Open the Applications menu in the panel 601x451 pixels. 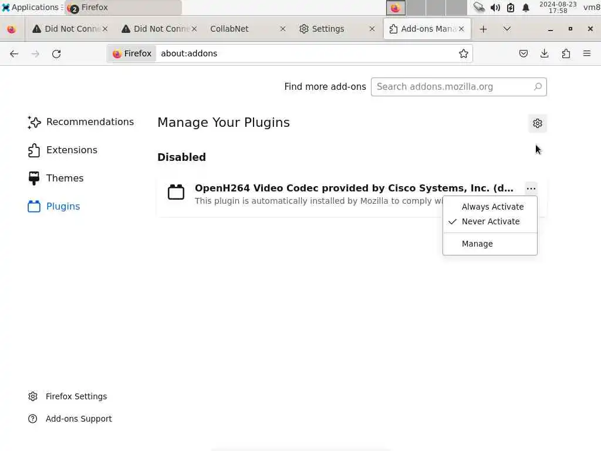coord(32,7)
